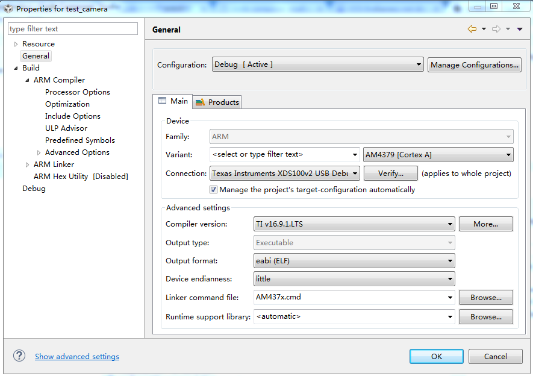Click the help question mark icon
The height and width of the screenshot is (376, 533).
pyautogui.click(x=19, y=356)
